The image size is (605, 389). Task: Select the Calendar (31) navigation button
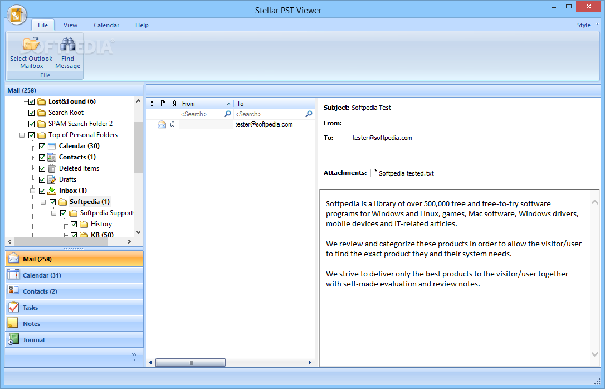(x=74, y=275)
